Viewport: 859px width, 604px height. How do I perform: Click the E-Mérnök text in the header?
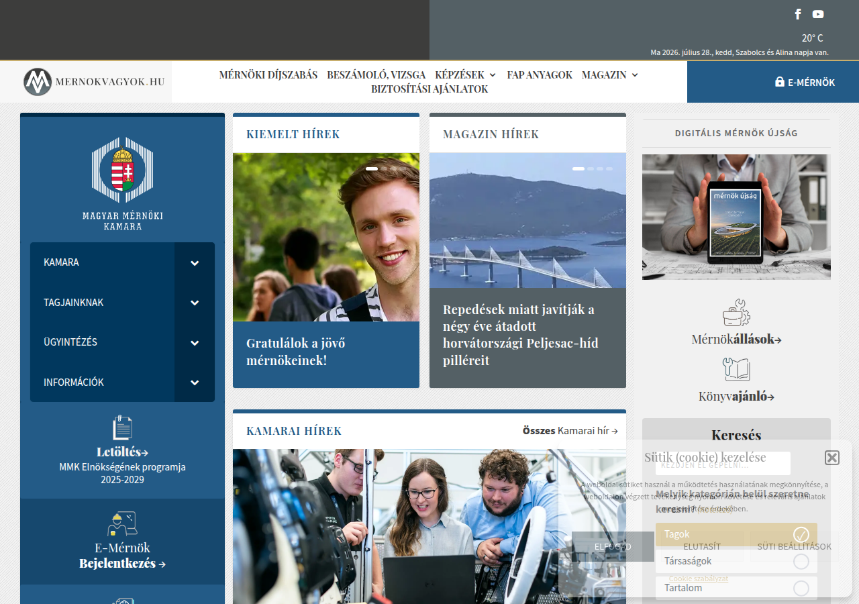coord(811,83)
